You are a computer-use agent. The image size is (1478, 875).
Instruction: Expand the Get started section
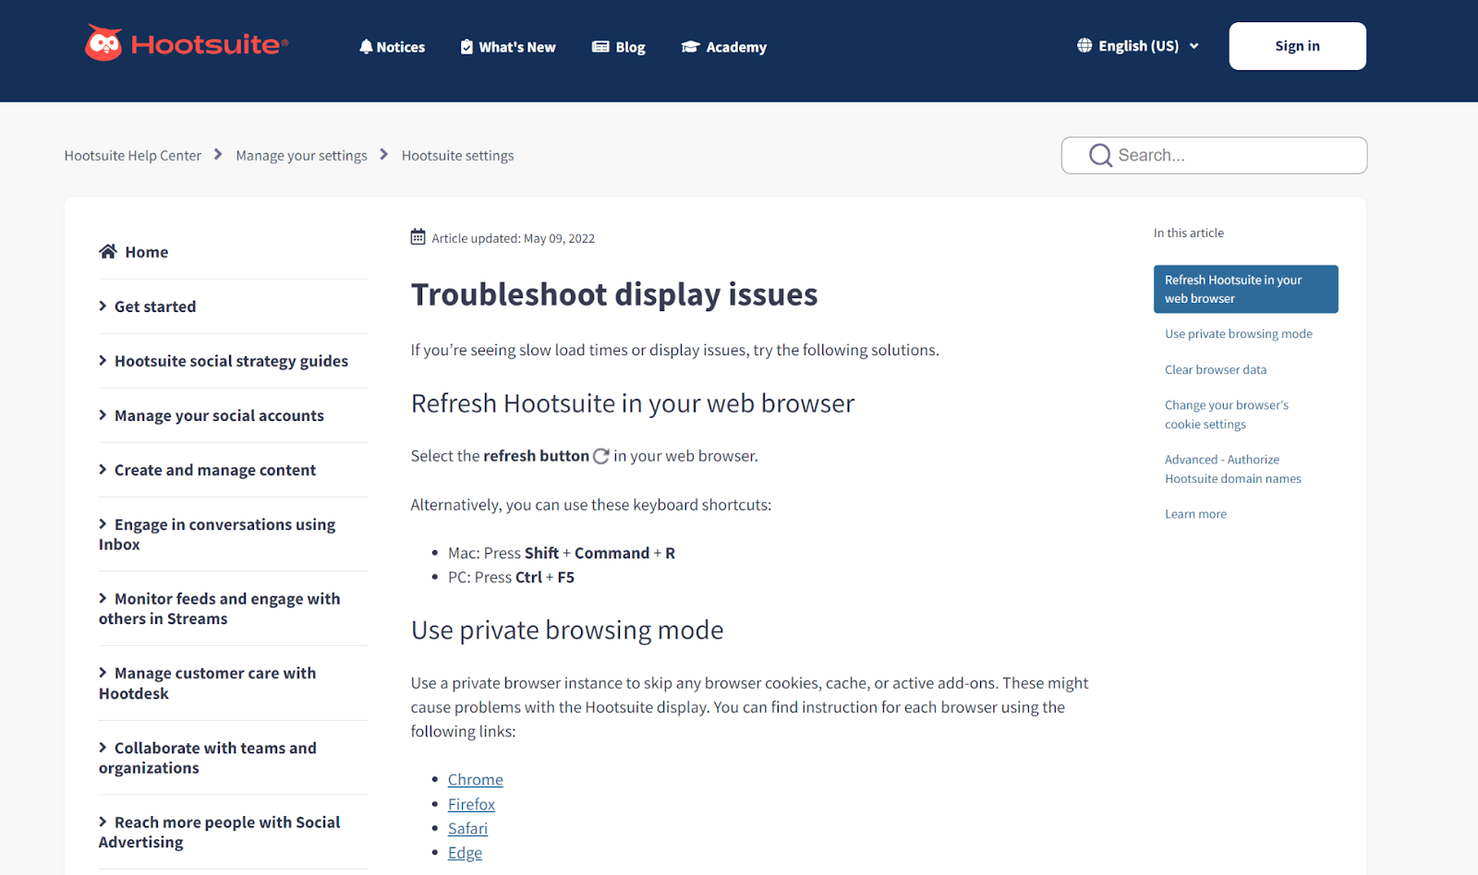click(x=154, y=306)
